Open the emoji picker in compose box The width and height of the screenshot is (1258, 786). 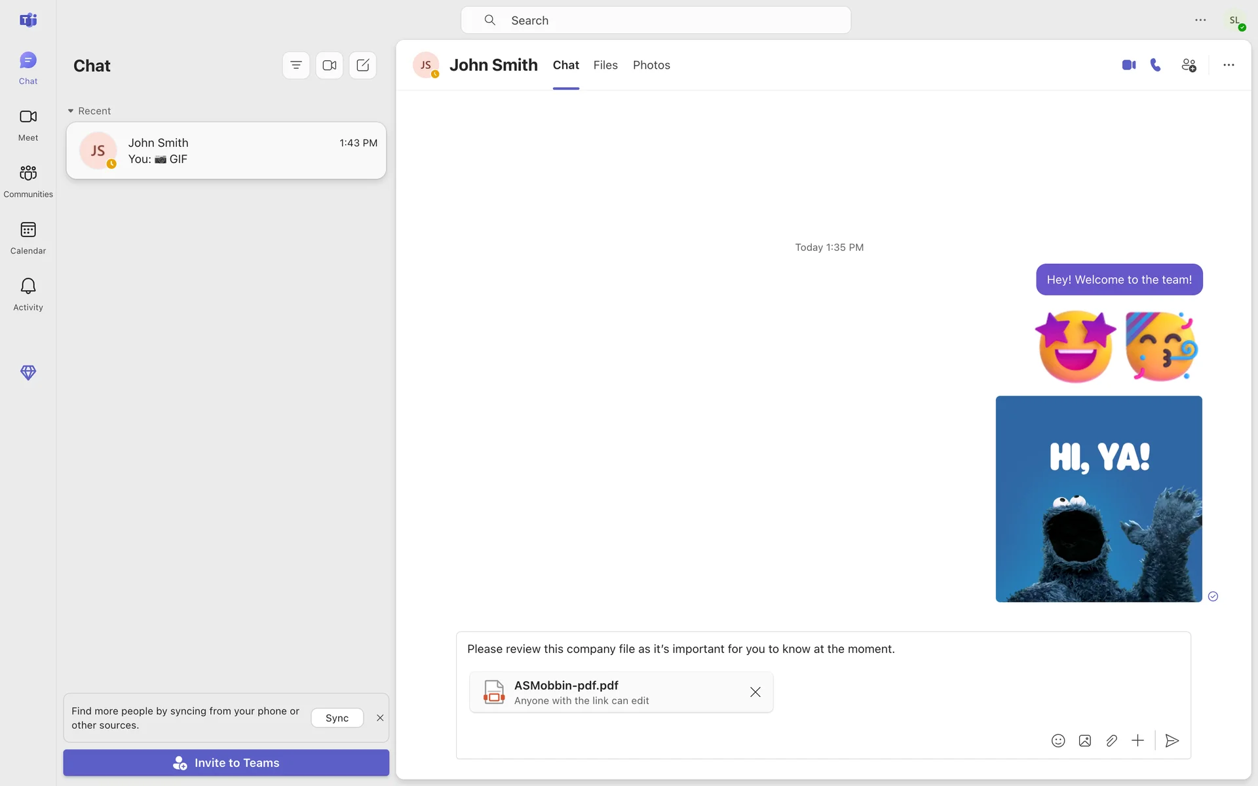pos(1058,741)
